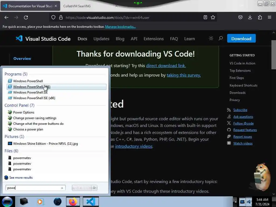276x207 pixels.
Task: Open the dark box taskbar icon
Action: (x=24, y=202)
